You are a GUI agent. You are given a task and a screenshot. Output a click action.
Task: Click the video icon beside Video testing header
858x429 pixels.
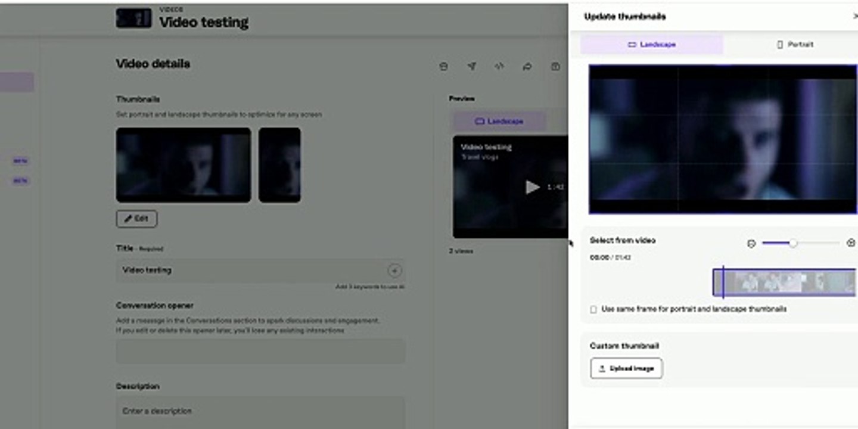click(133, 18)
